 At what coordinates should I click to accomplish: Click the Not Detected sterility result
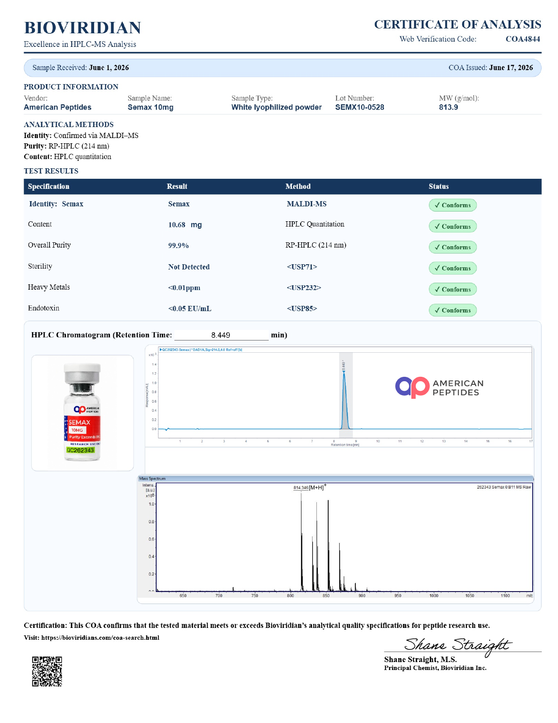tap(189, 267)
